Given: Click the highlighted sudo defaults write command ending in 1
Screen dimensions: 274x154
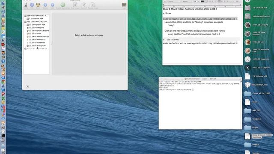Looking at the screenshot, I should point(200,19).
